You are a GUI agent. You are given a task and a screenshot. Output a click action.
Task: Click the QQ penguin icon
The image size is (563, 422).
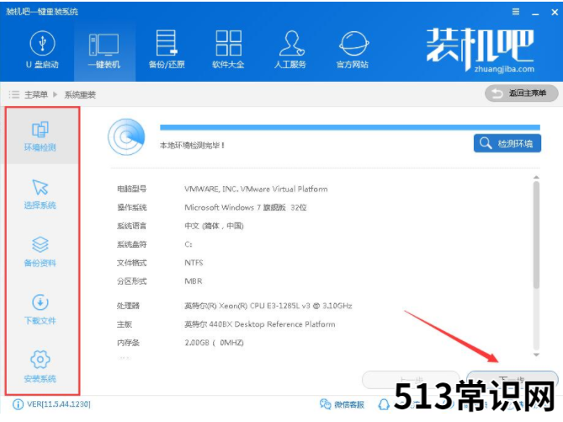click(384, 405)
